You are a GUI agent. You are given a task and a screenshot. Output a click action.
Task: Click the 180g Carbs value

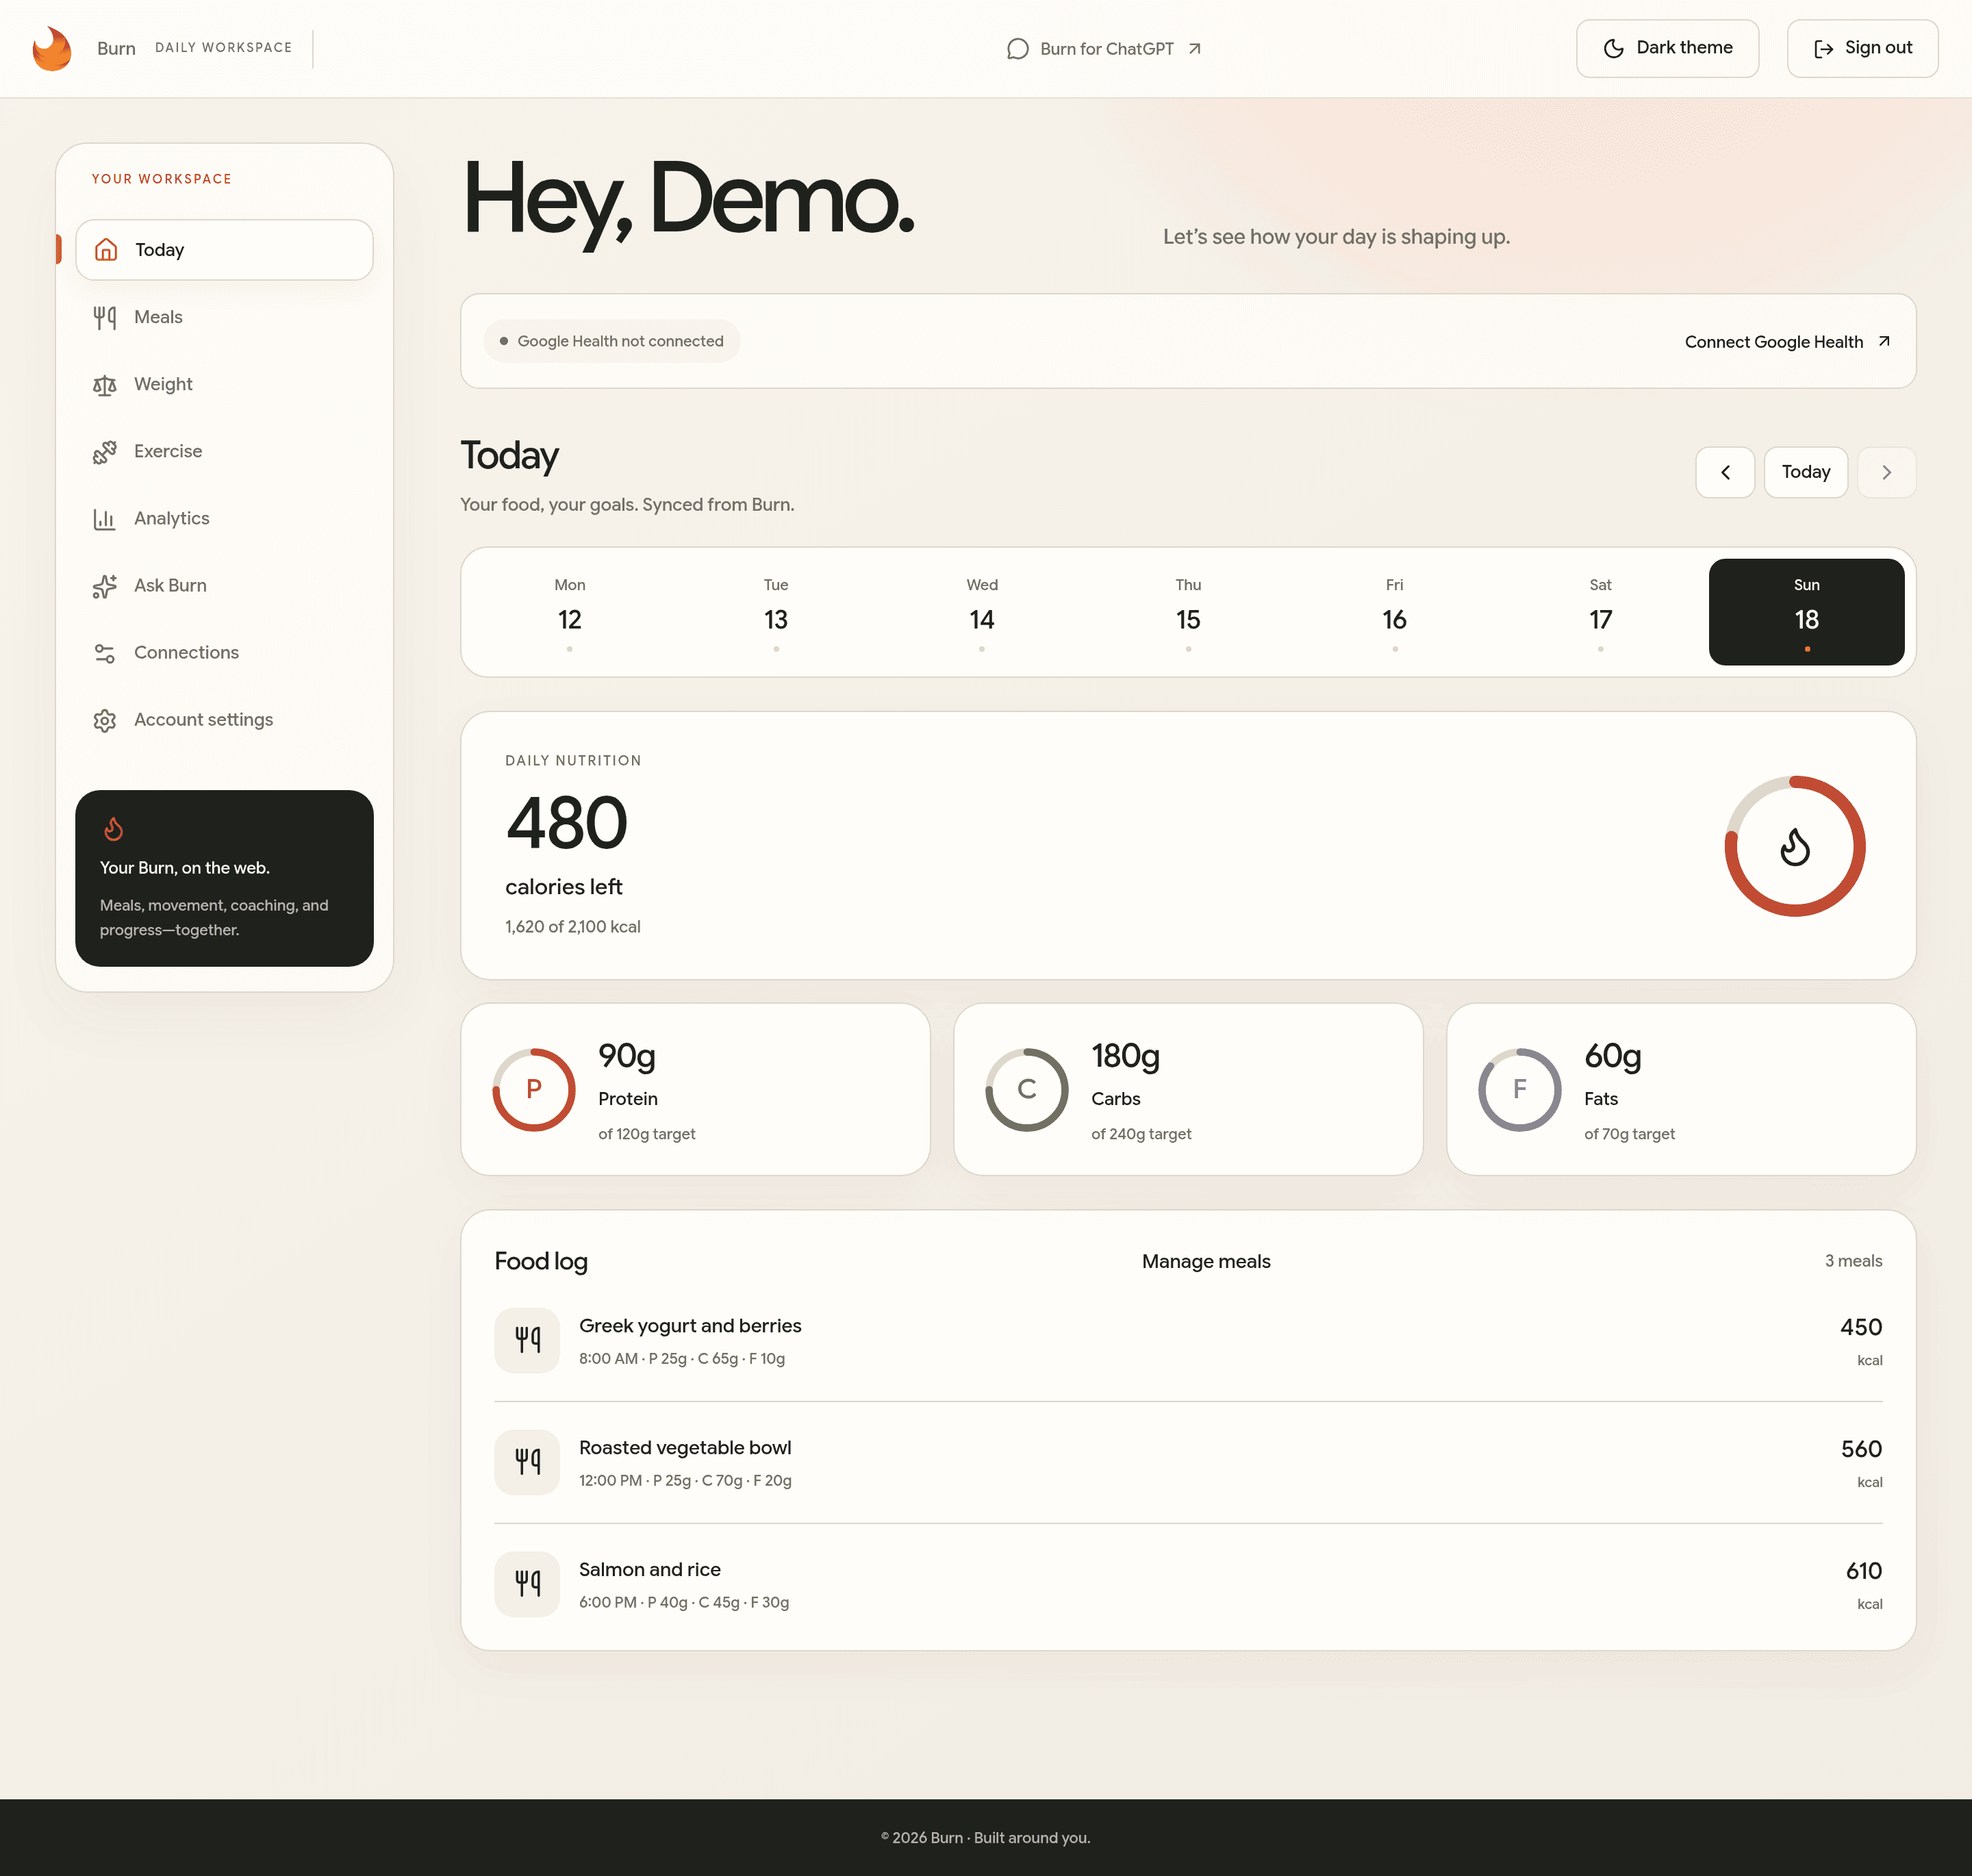coord(1125,1056)
